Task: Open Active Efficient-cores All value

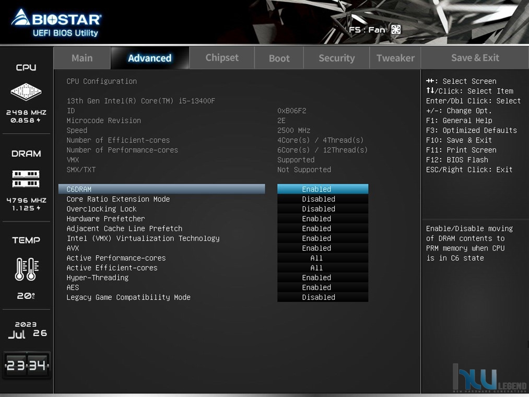Action: pyautogui.click(x=323, y=267)
